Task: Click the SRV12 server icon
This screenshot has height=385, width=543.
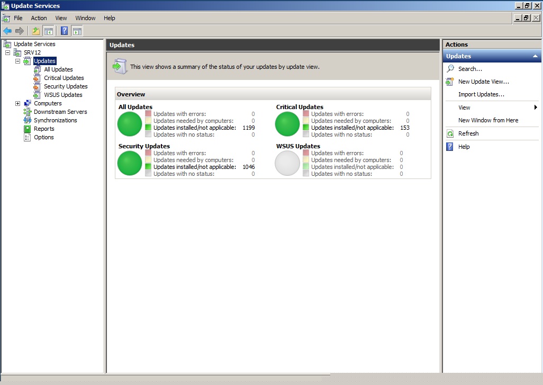Action: point(17,52)
